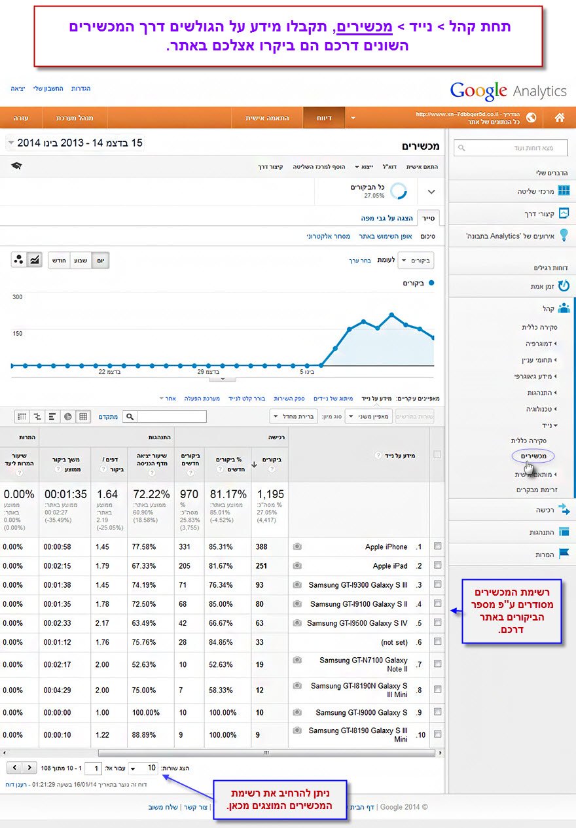This screenshot has height=828, width=576.
Task: Expand the segment chevron beside כל הביקורים
Action: point(431,192)
